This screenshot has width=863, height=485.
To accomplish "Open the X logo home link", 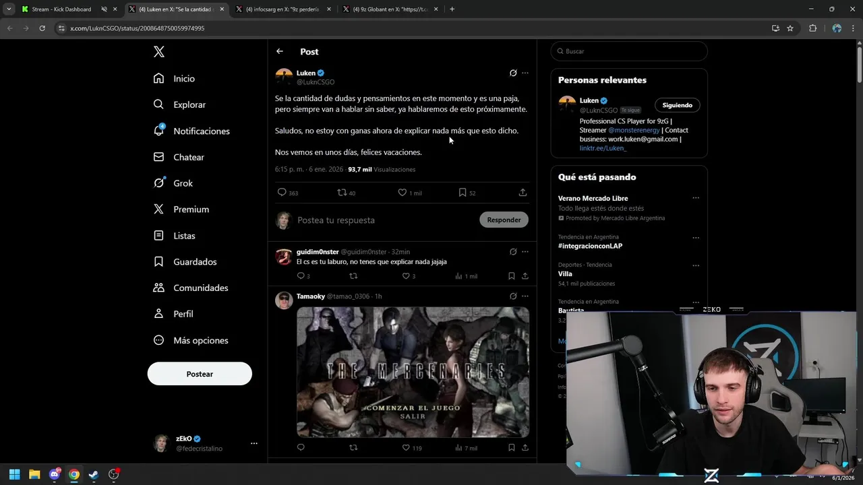I will pos(158,52).
